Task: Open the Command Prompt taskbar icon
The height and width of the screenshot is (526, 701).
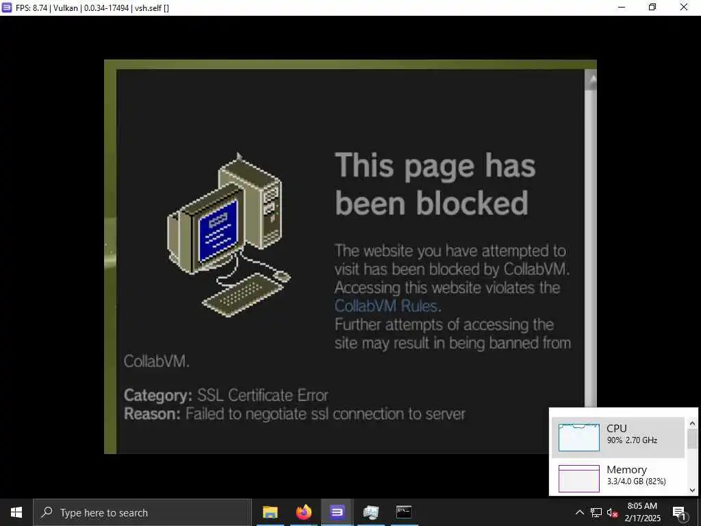Action: point(404,512)
